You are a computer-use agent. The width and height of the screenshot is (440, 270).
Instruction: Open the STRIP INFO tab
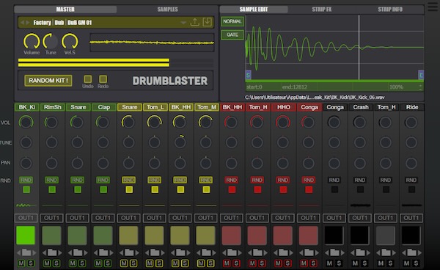pos(390,10)
